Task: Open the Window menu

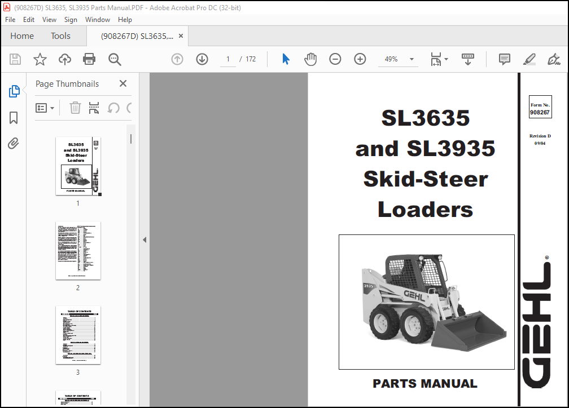Action: click(98, 20)
